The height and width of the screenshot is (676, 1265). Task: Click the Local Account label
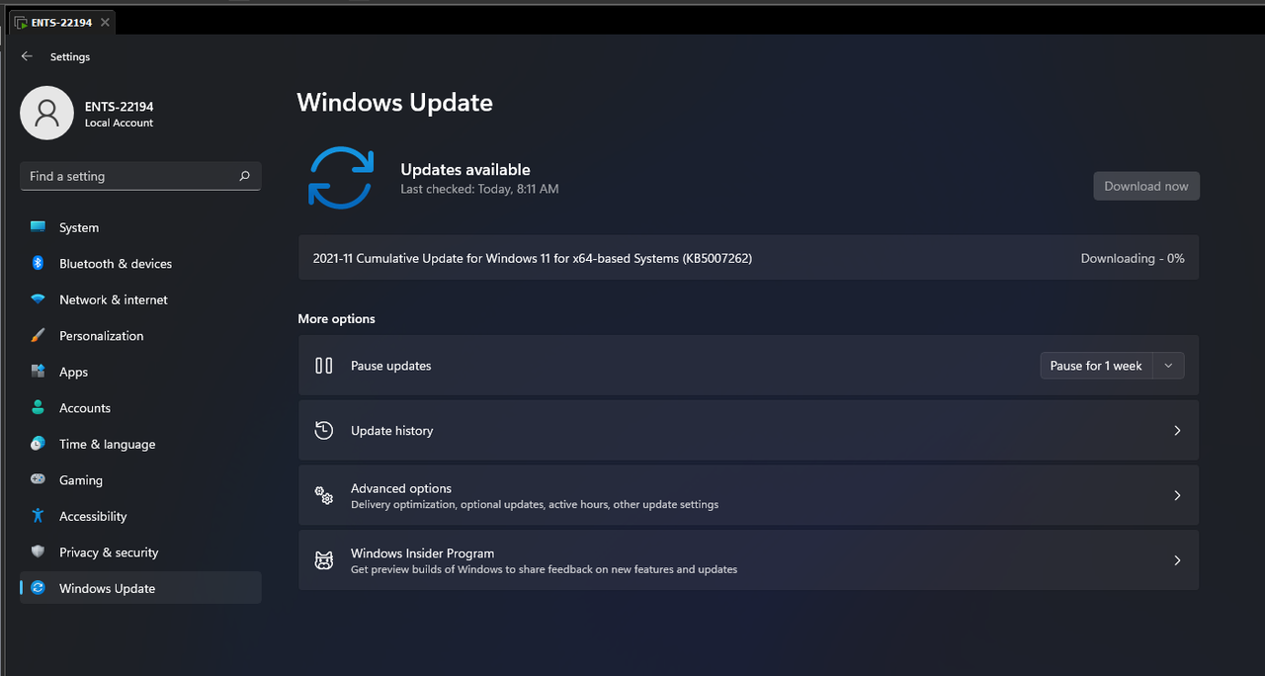point(119,123)
